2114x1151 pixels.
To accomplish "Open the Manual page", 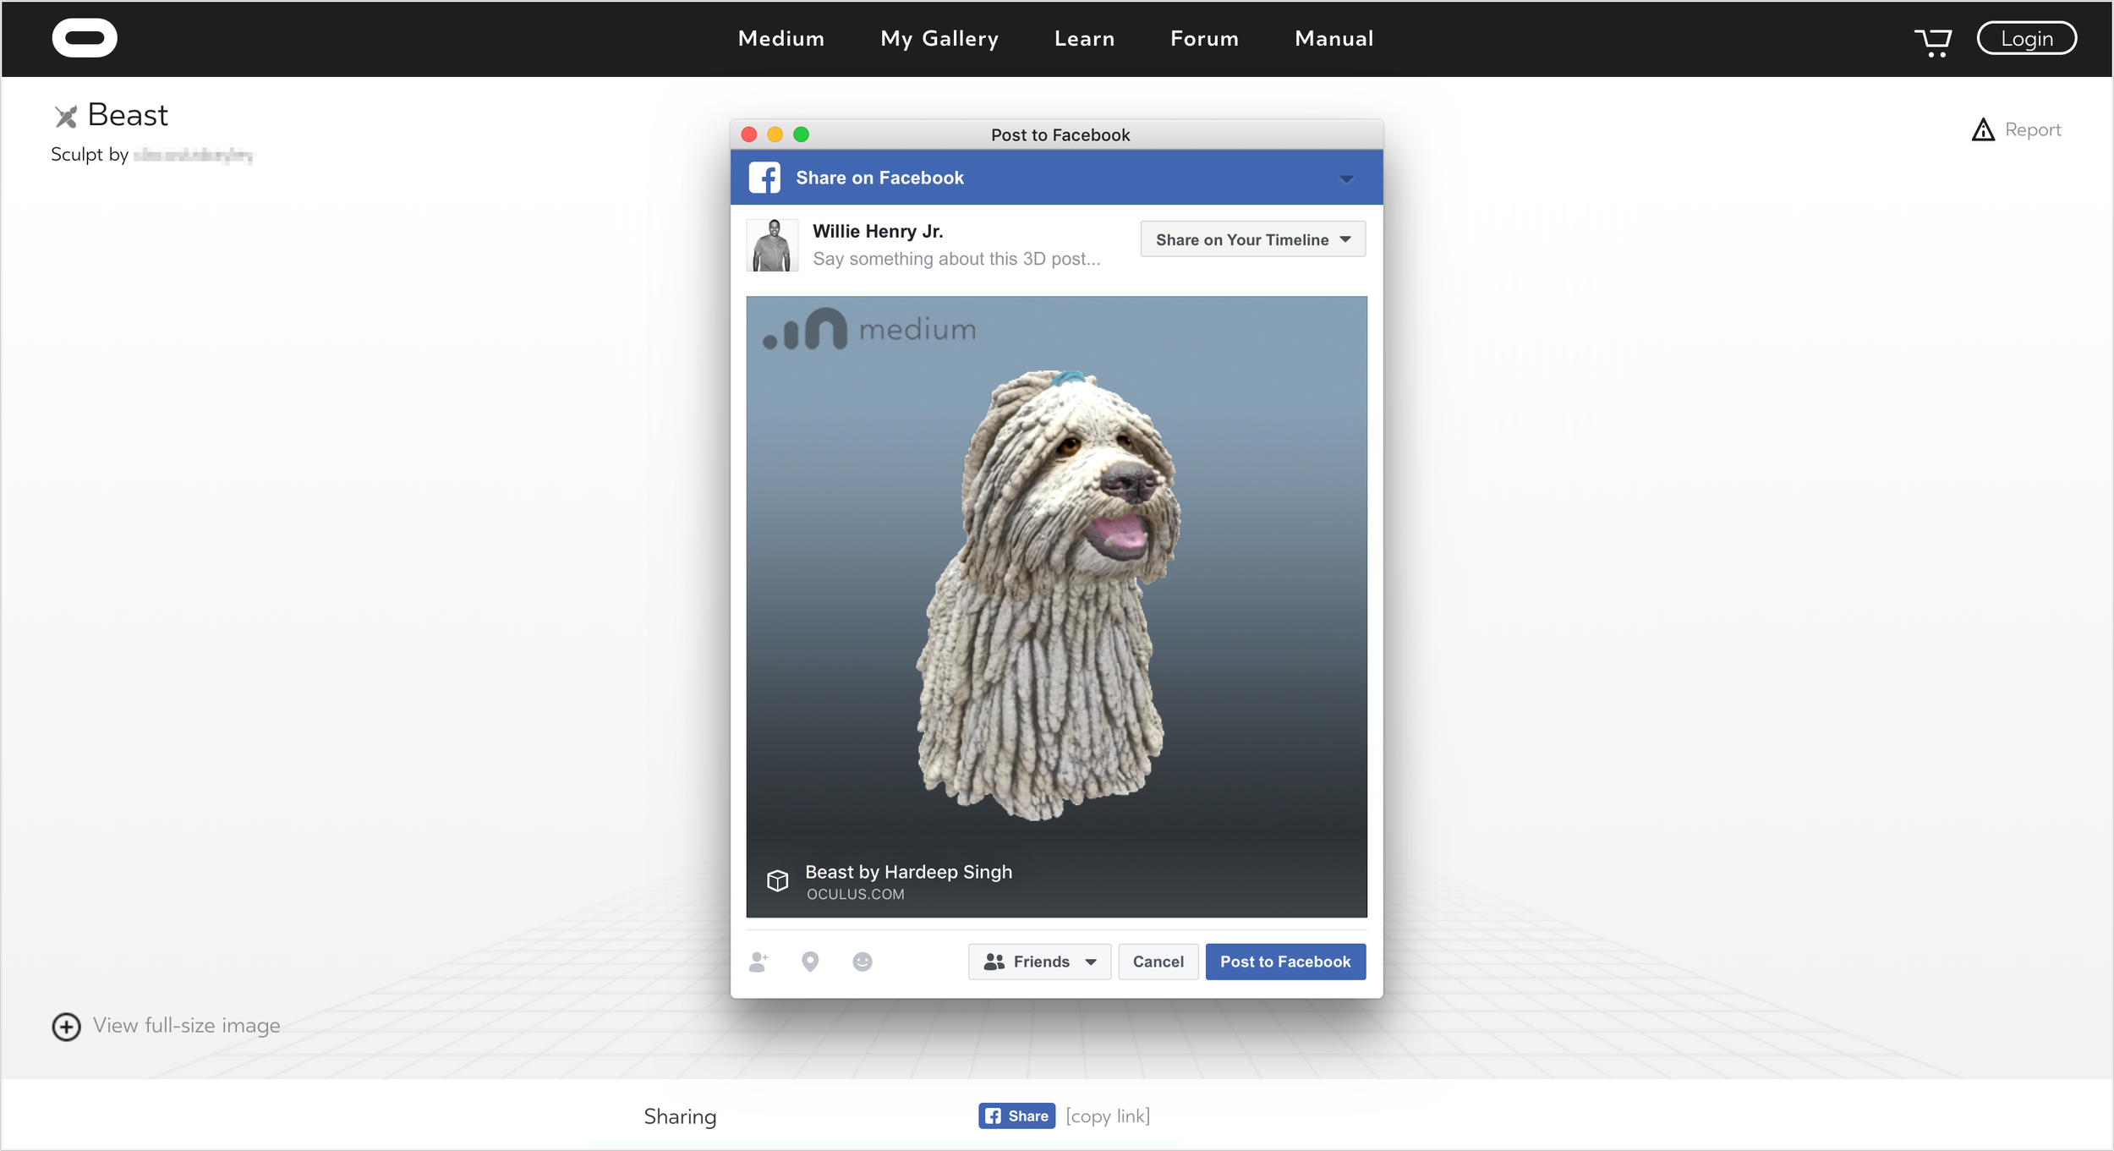I will tap(1334, 39).
